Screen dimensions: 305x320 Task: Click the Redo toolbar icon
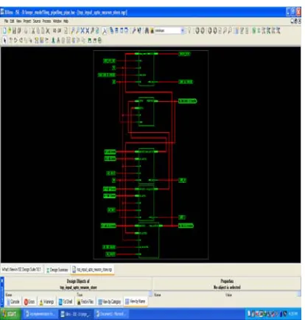59,31
